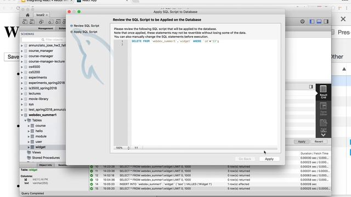Select the user table

[39, 142]
